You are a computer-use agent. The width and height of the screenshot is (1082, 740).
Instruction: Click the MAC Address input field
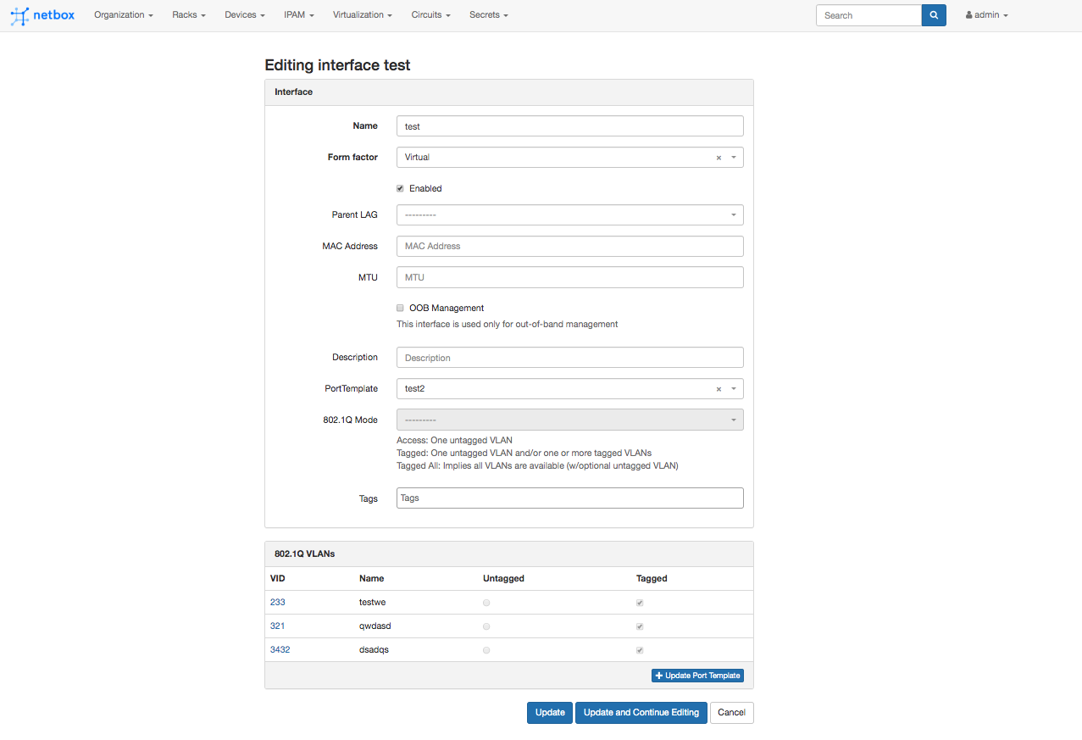tap(569, 247)
